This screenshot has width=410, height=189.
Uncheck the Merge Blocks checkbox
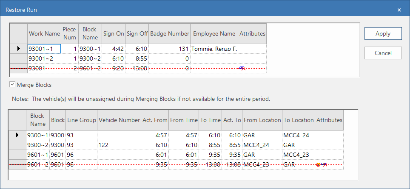12,85
